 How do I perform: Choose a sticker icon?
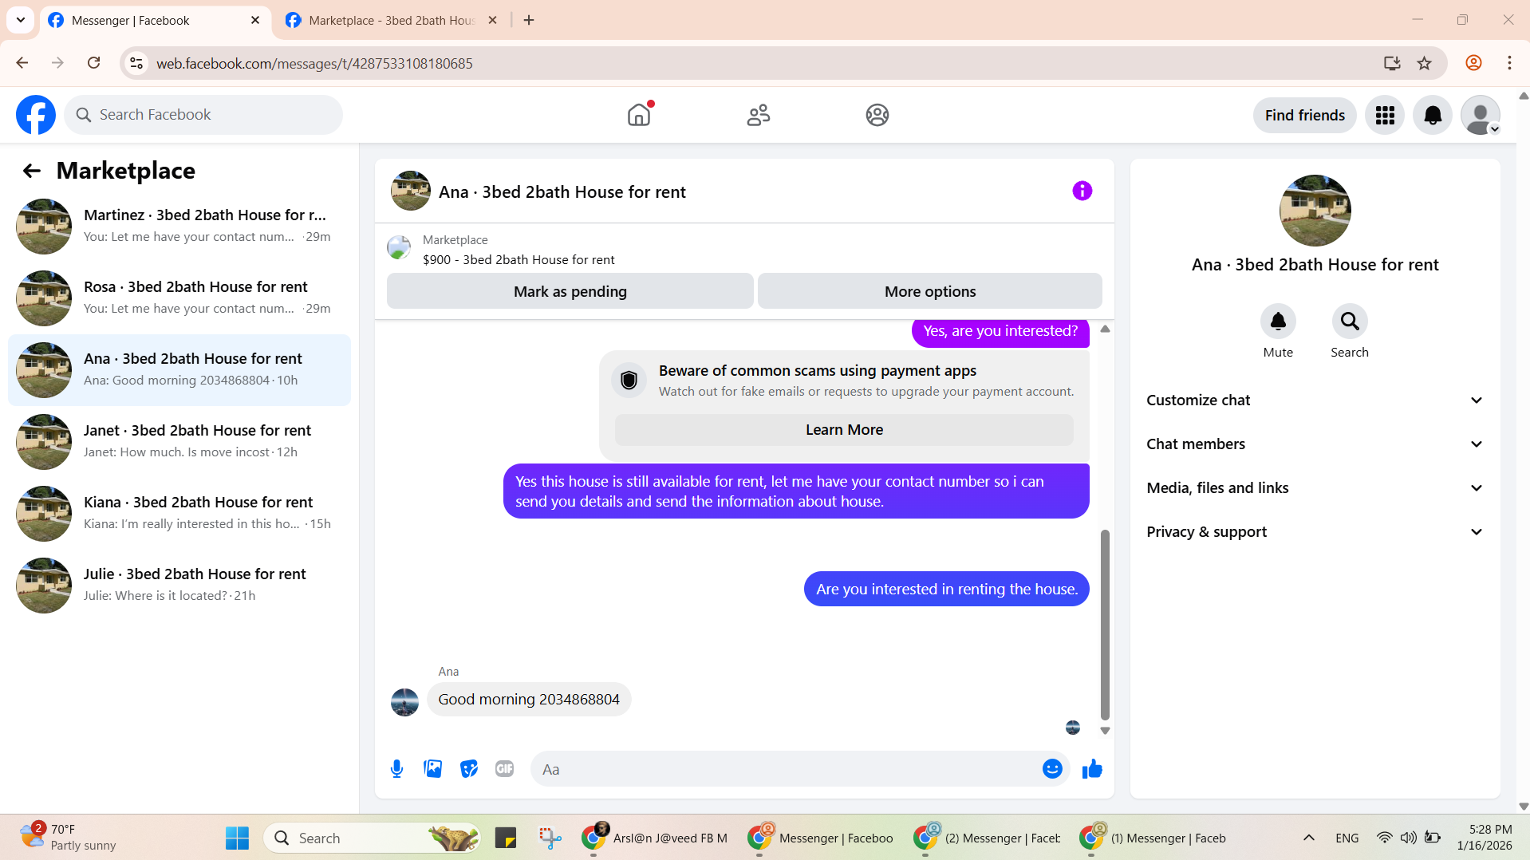(469, 769)
